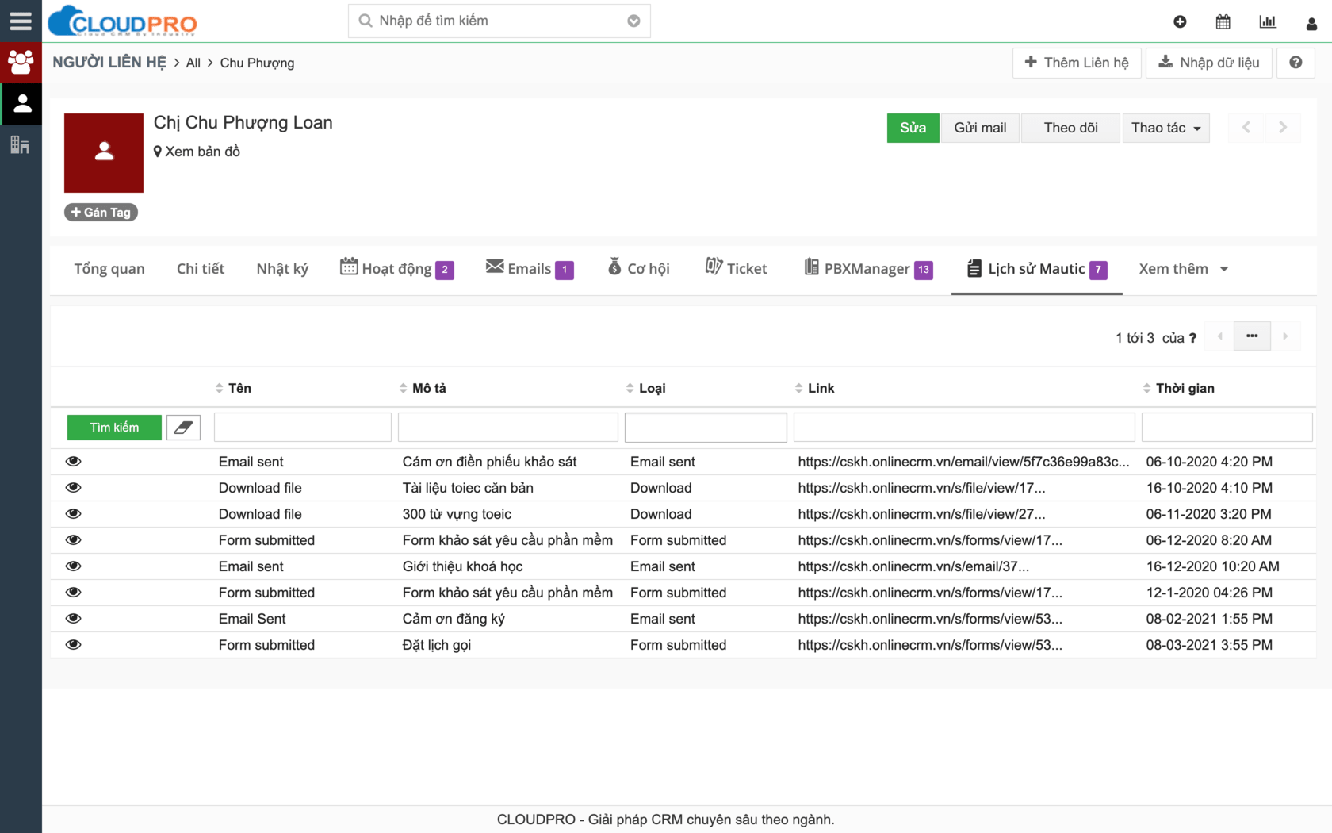1332x833 pixels.
Task: Click the help question mark icon
Action: pyautogui.click(x=1296, y=63)
